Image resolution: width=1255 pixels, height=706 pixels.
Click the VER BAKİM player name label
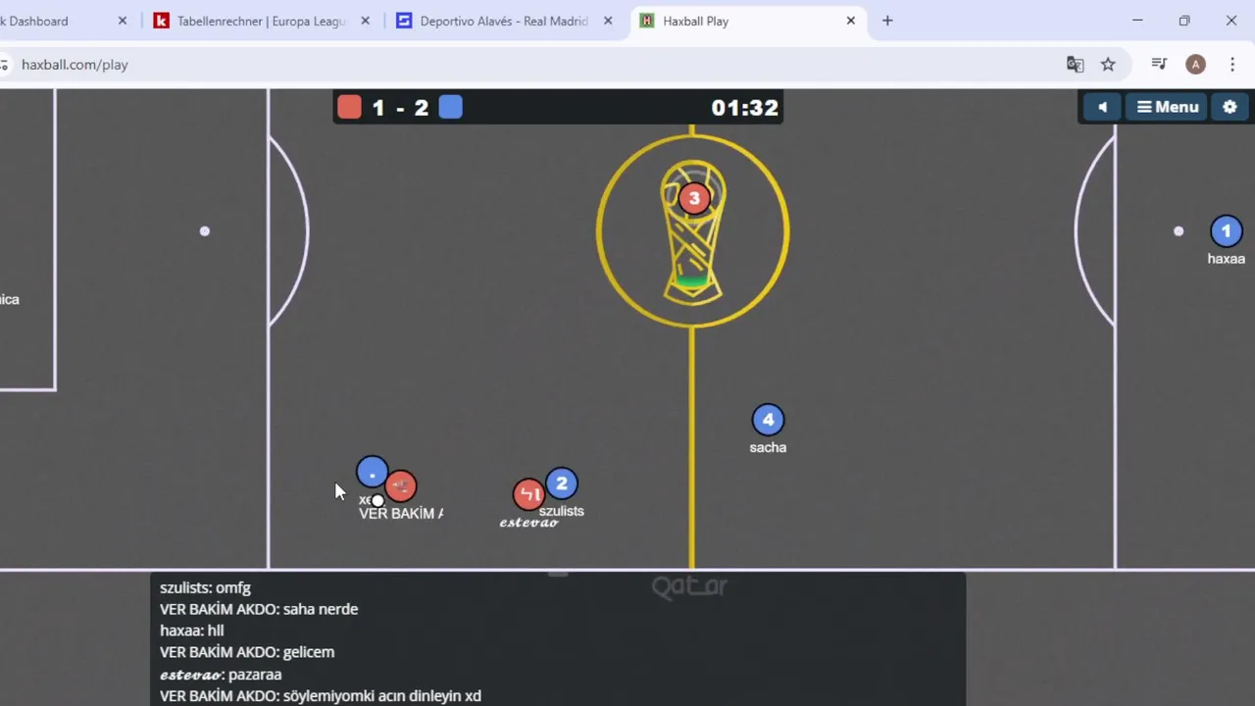tap(401, 514)
